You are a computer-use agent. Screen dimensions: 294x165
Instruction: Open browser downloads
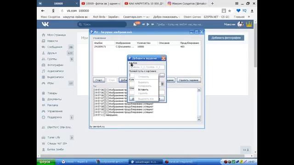[x=252, y=11]
